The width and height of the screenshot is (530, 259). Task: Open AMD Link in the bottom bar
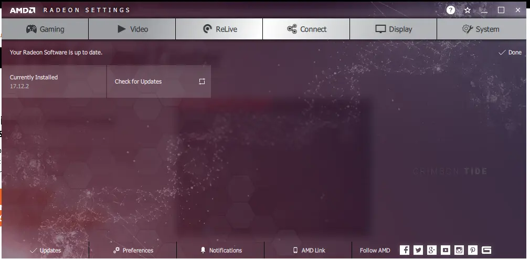[308, 251]
